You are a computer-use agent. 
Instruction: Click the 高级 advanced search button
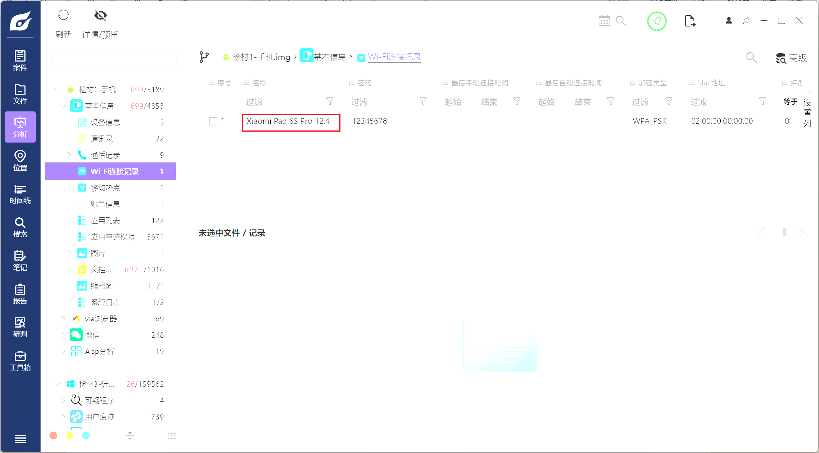pos(791,58)
